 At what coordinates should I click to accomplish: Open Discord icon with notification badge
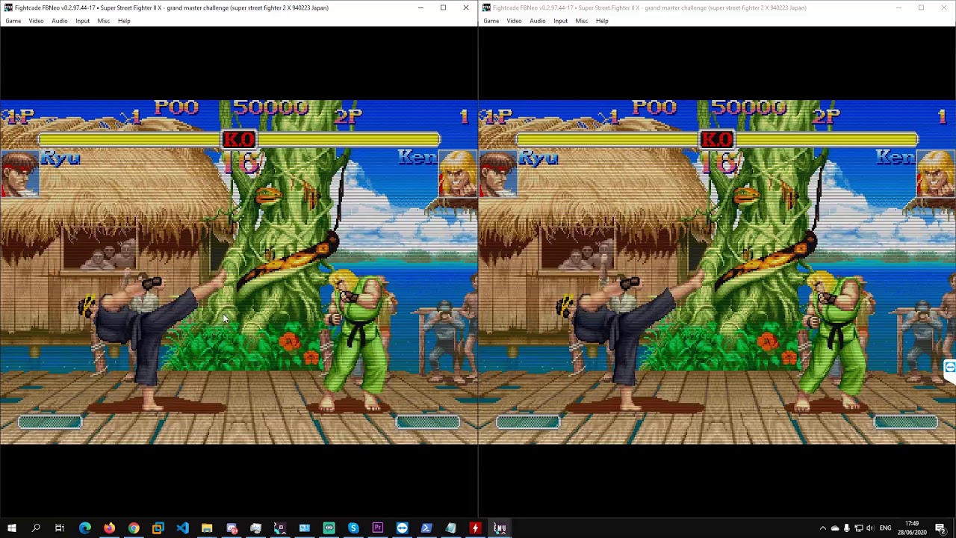tap(232, 528)
